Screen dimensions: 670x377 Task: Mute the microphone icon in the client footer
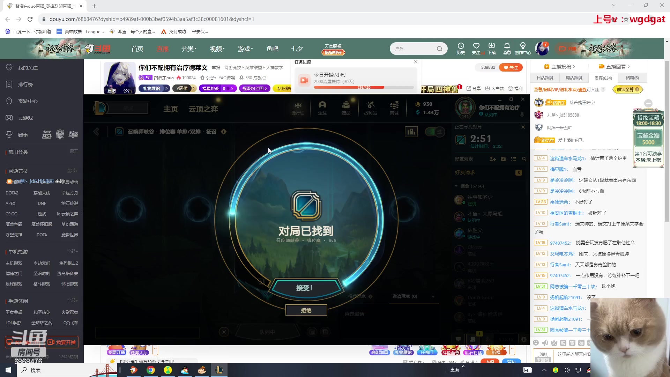pyautogui.click(x=487, y=339)
